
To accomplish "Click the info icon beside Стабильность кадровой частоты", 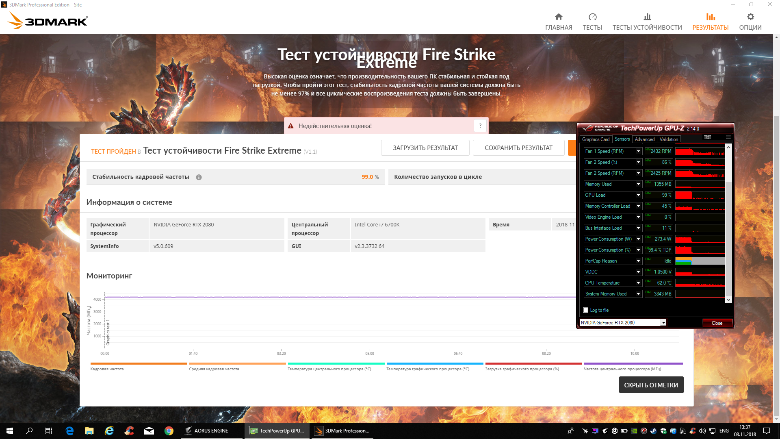I will click(x=199, y=177).
